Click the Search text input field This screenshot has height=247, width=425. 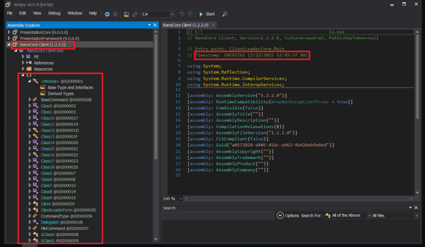coord(218,215)
